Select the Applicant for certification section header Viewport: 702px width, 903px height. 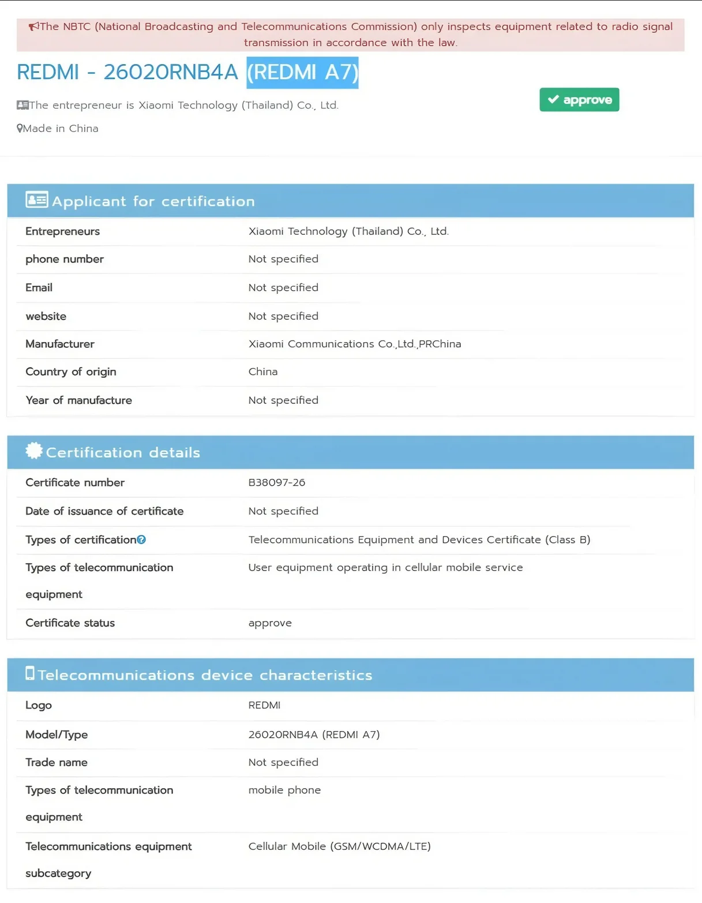tap(153, 201)
